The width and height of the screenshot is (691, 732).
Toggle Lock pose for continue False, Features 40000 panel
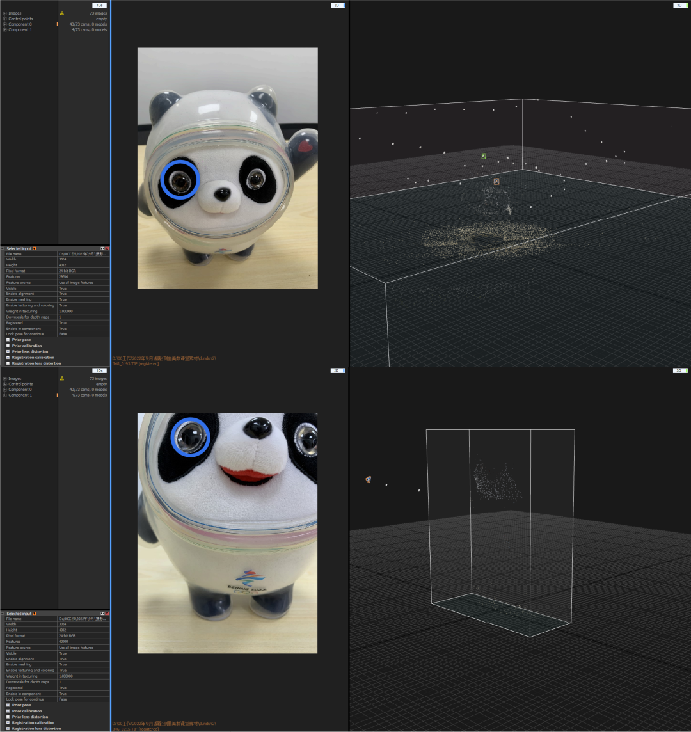pos(84,699)
